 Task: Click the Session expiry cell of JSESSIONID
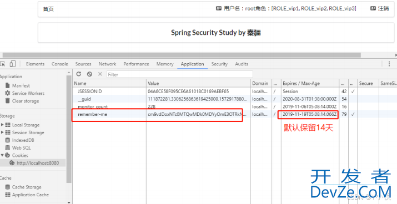290,91
